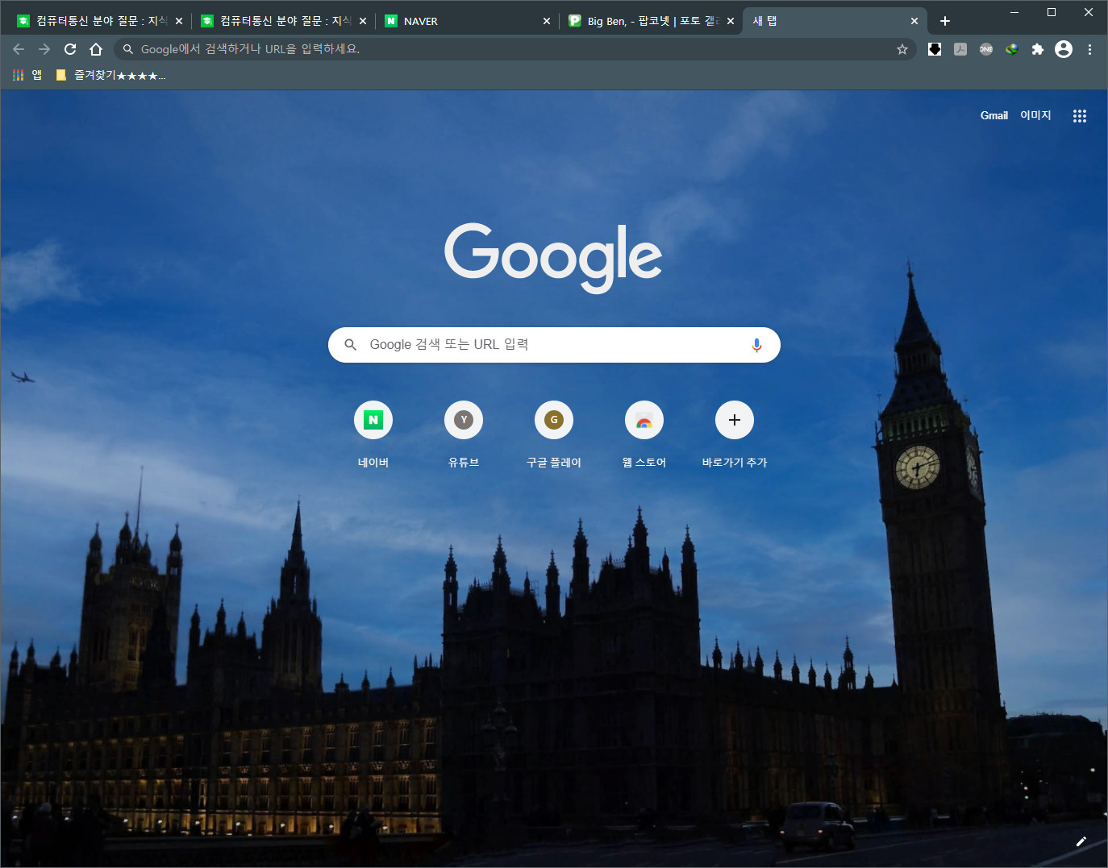Close the first 컴퓨터통신 tab
The height and width of the screenshot is (868, 1108).
(x=179, y=21)
